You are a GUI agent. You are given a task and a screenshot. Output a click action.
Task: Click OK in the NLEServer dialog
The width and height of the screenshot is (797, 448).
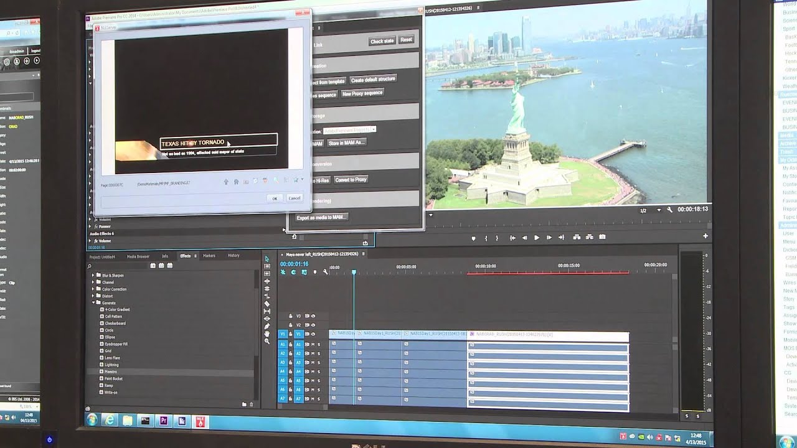point(275,198)
